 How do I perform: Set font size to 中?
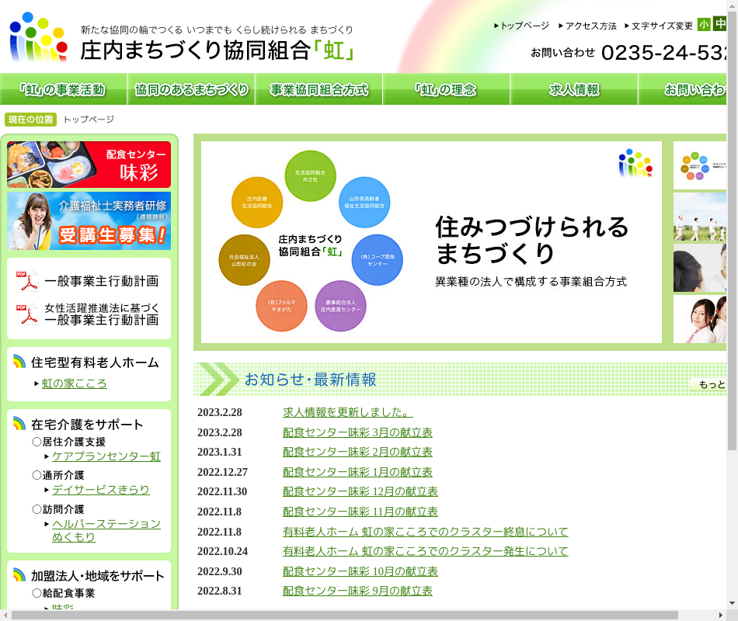[x=719, y=25]
